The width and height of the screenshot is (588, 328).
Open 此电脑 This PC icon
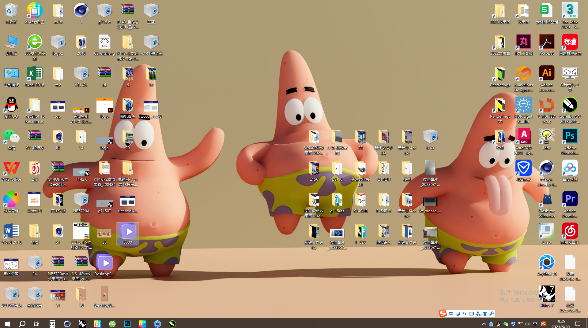click(11, 45)
